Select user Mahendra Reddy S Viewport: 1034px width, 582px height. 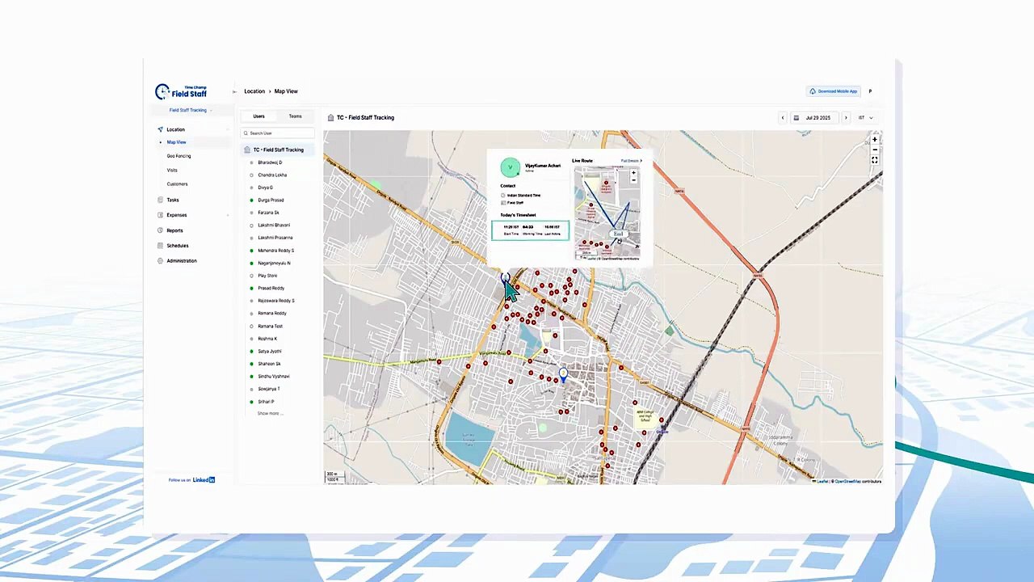coord(276,251)
